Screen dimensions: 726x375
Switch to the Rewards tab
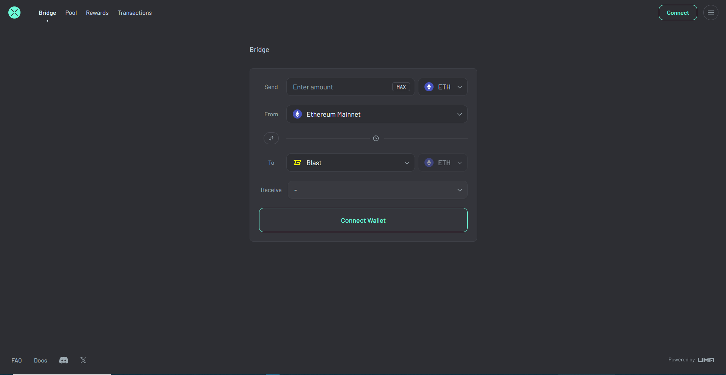pyautogui.click(x=97, y=12)
